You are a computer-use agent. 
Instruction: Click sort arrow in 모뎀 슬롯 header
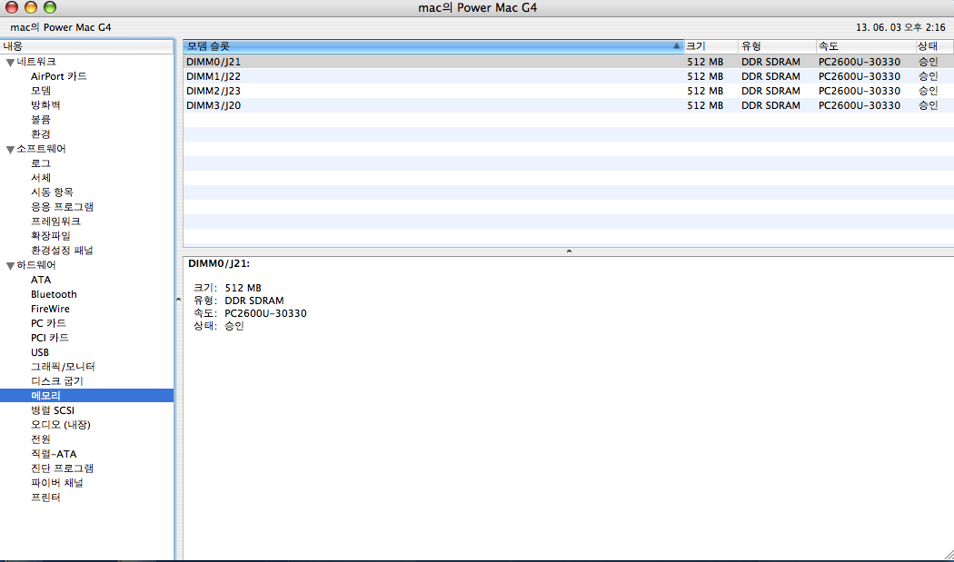pos(677,45)
